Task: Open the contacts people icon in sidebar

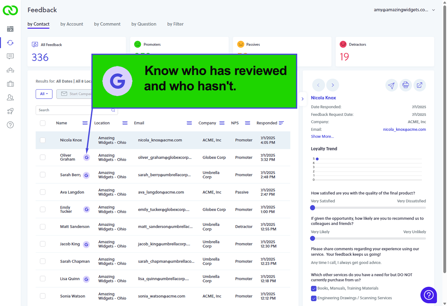Action: [x=10, y=97]
